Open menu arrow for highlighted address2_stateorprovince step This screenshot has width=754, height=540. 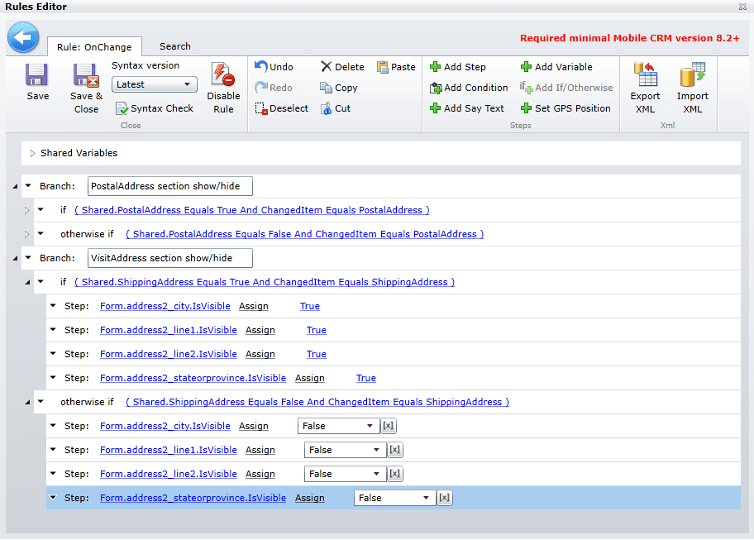coord(54,497)
